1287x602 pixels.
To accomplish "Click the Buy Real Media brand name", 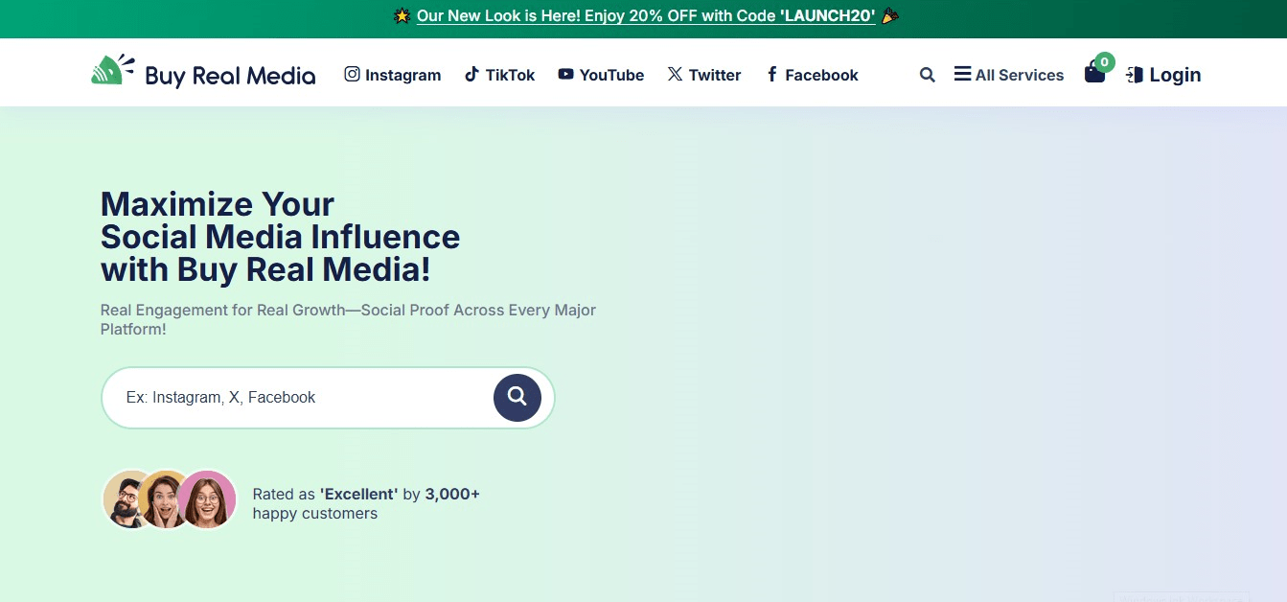I will tap(230, 76).
